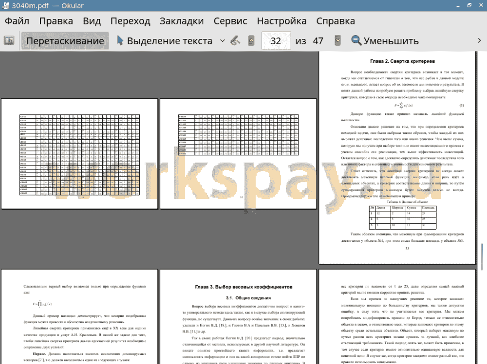Click the Таблица 4 data table
Screen dimensions: 487x364
point(403,217)
